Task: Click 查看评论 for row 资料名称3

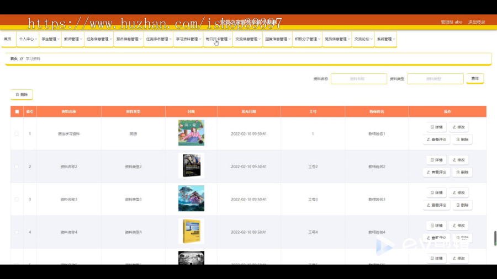Action: click(x=436, y=205)
